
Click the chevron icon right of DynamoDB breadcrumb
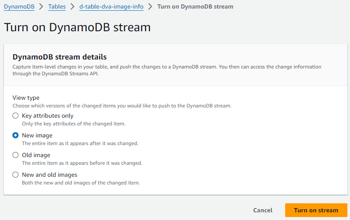41,7
